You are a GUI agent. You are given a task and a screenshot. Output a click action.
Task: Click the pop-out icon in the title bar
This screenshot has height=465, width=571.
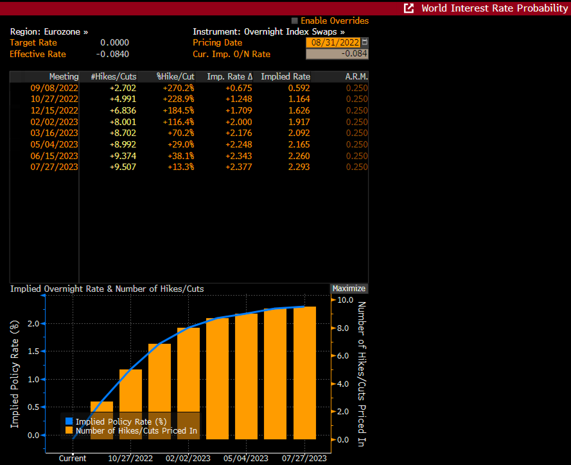pyautogui.click(x=408, y=8)
